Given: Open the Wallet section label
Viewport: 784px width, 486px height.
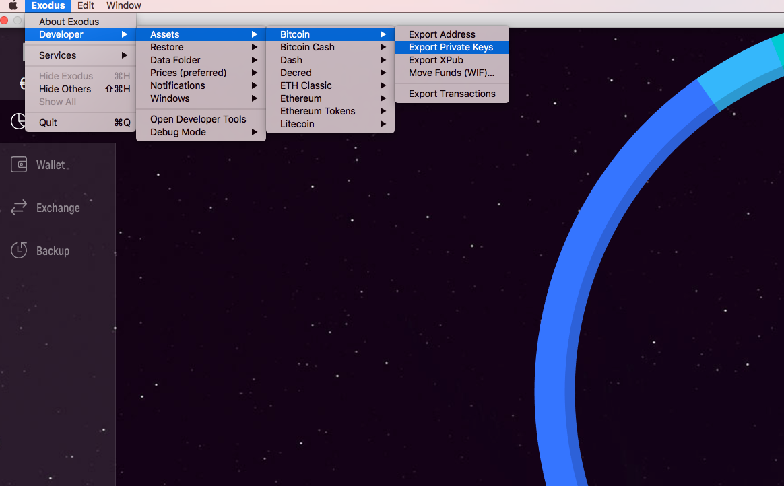Looking at the screenshot, I should (51, 165).
